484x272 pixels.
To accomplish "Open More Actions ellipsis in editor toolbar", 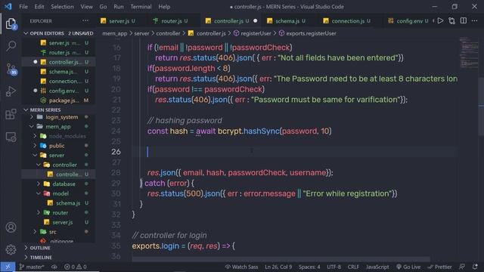I will 474,21.
